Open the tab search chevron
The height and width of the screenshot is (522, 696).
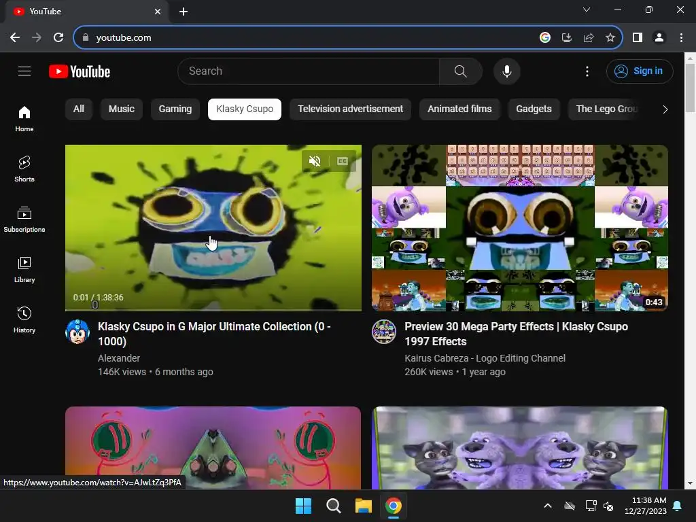(587, 10)
